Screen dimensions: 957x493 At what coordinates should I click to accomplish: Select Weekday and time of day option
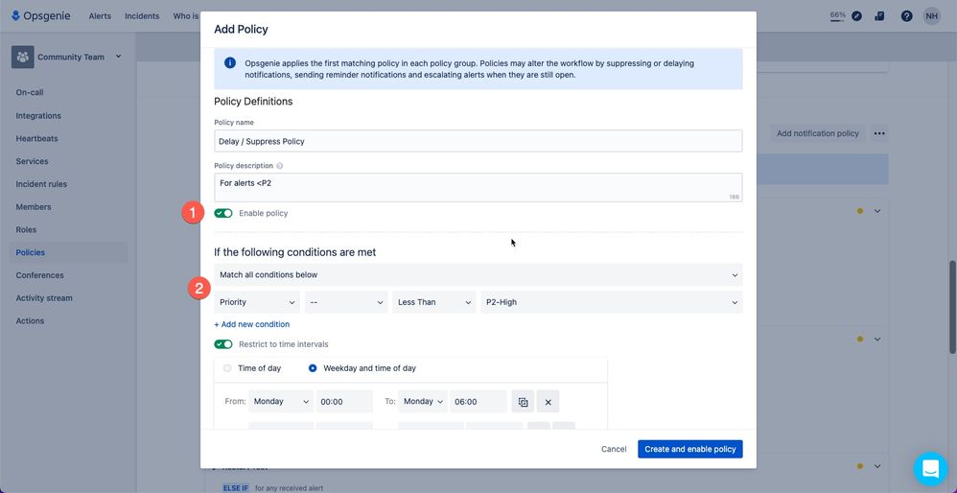point(313,368)
